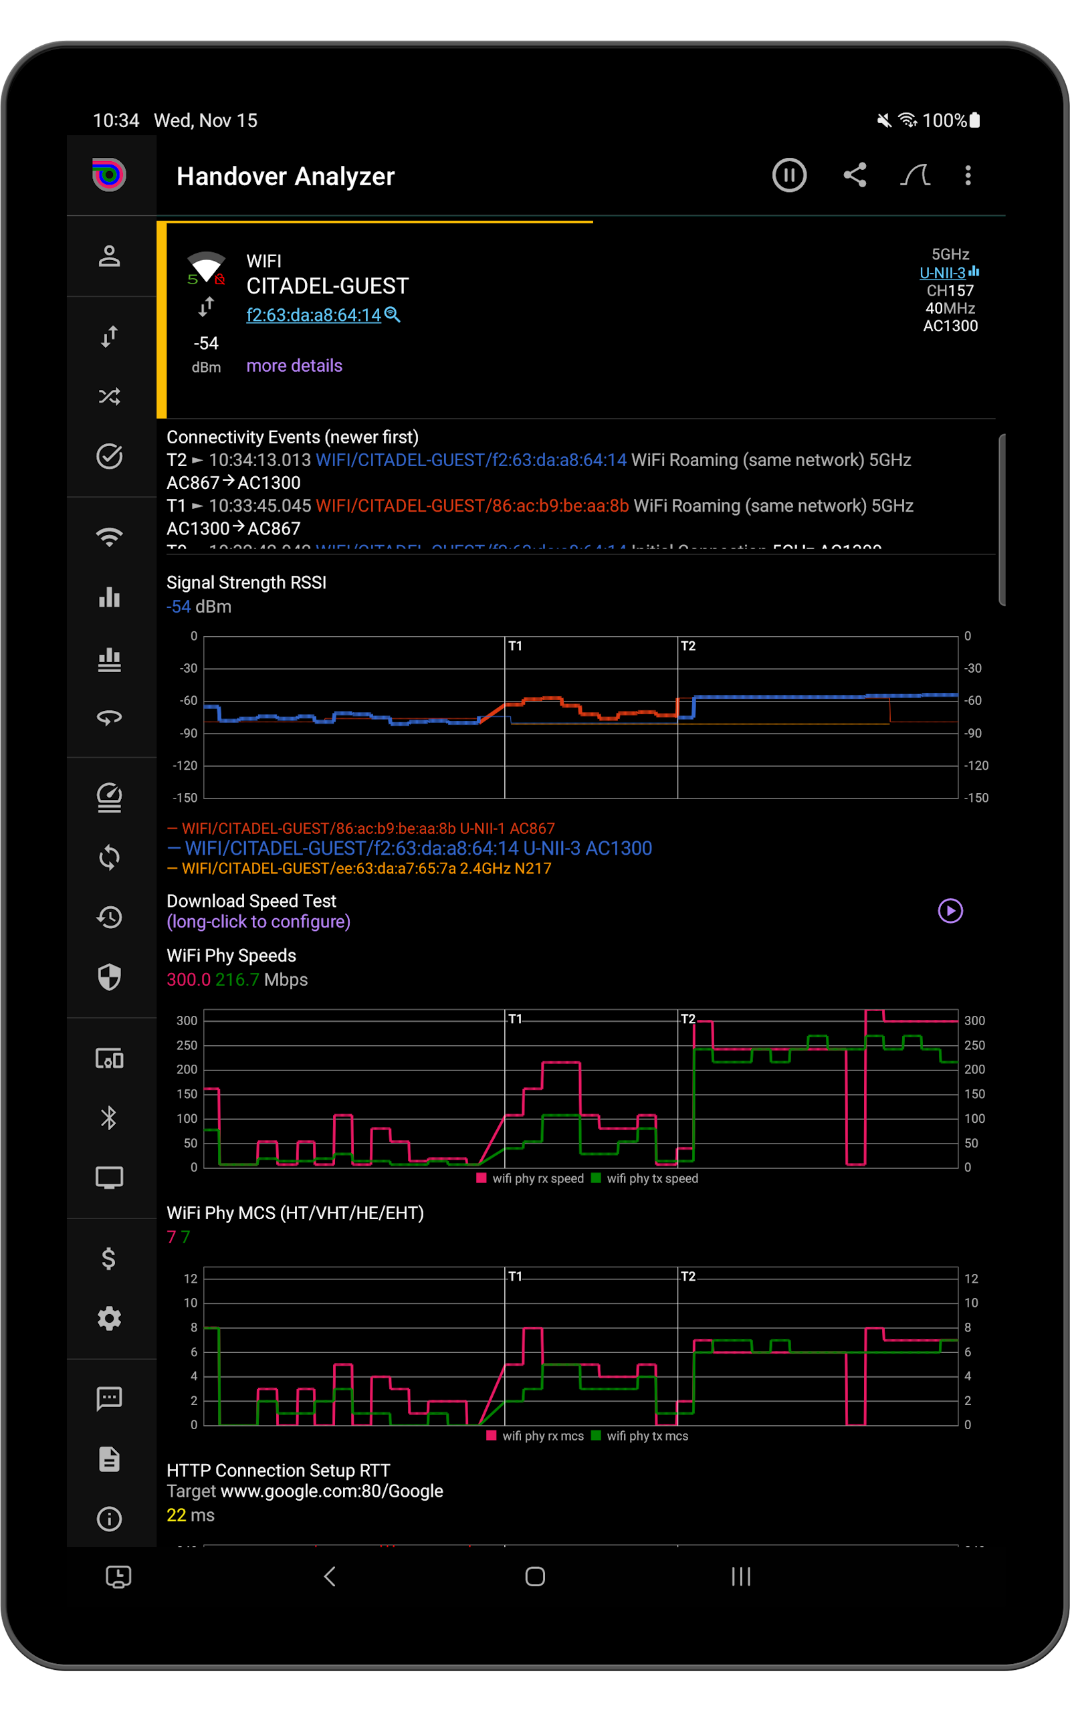Select the shuffle handover icon in sidebar
1070x1712 pixels.
coord(110,396)
